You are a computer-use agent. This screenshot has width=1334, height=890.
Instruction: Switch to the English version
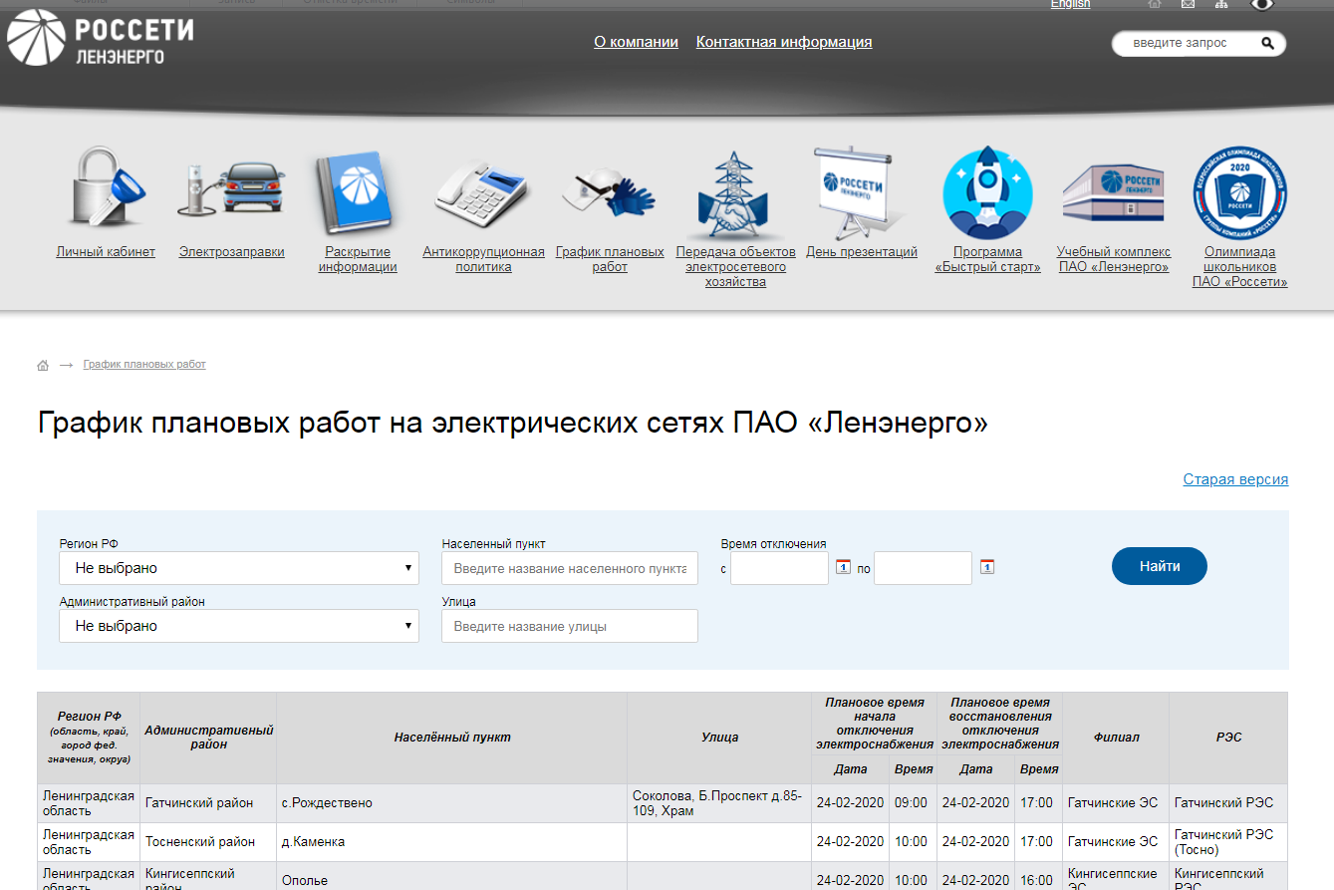point(1070,4)
